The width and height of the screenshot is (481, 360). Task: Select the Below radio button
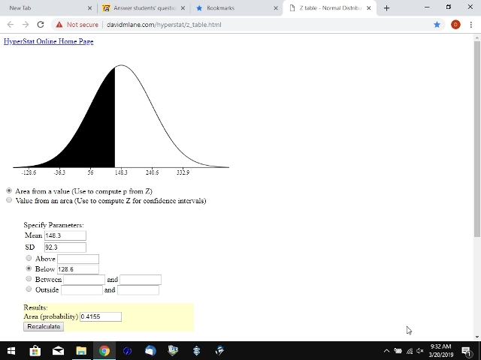[x=29, y=268]
